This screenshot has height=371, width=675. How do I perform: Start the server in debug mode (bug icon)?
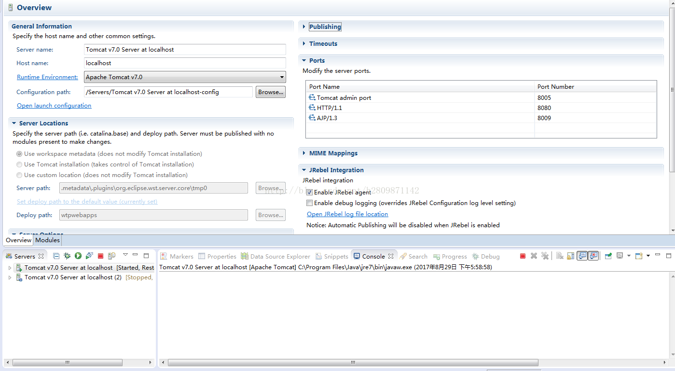point(67,256)
